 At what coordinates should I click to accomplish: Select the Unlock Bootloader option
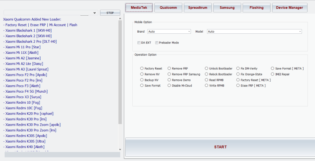207,68
